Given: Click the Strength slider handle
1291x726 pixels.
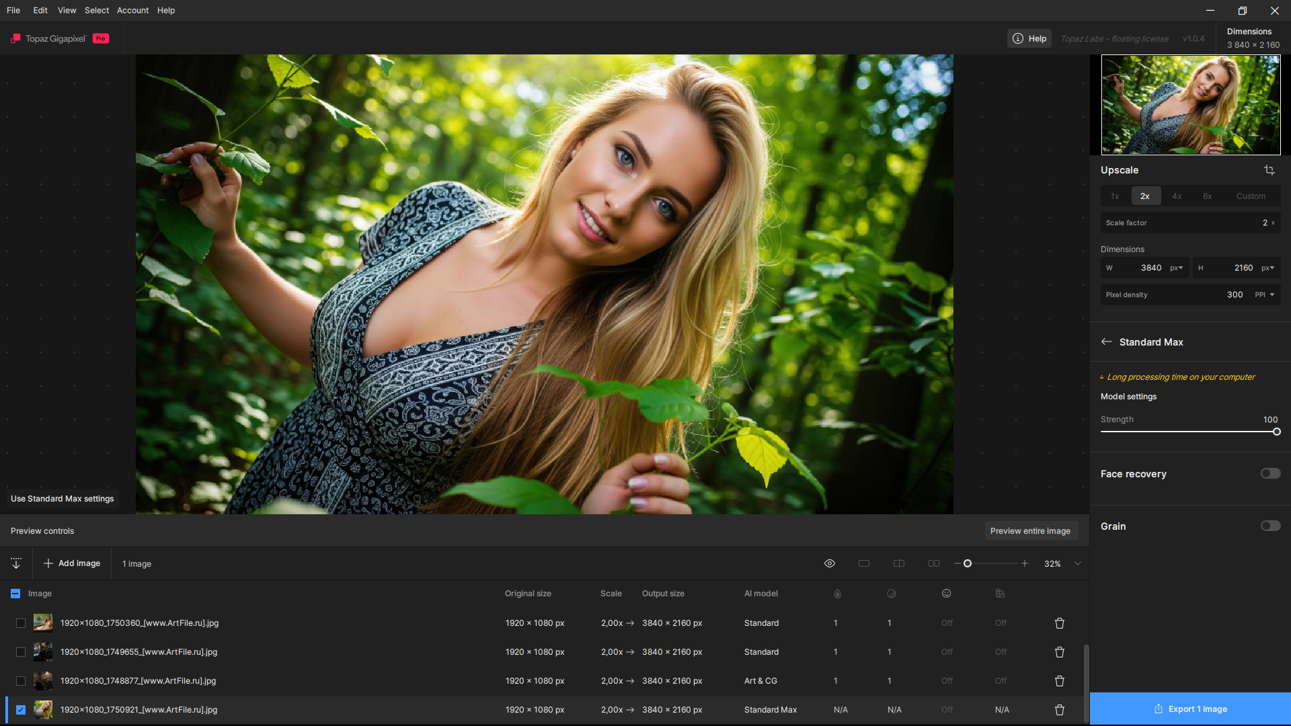Looking at the screenshot, I should (1276, 432).
